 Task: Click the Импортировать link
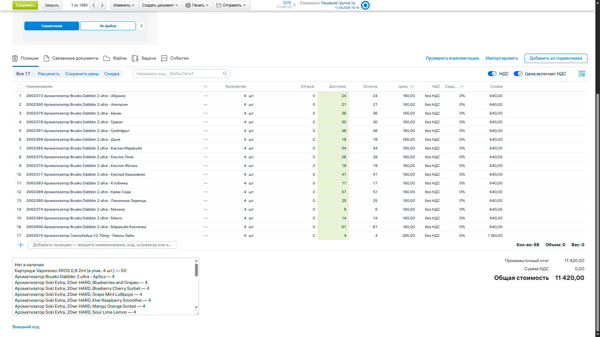[x=502, y=58]
